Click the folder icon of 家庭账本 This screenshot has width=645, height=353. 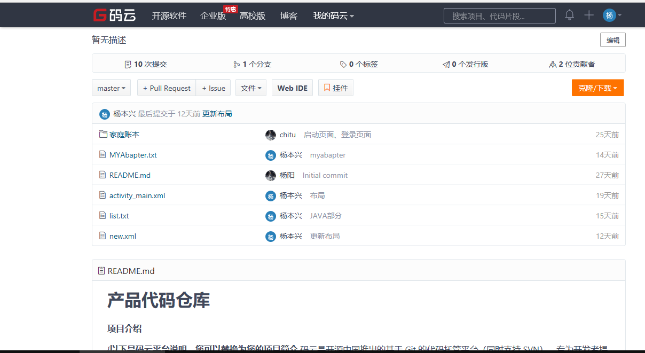[x=103, y=134]
